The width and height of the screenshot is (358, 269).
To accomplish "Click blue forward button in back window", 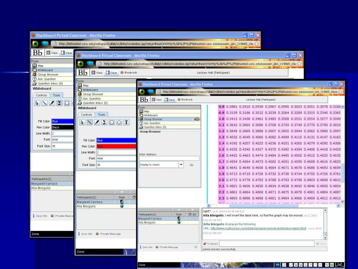I will pyautogui.click(x=45, y=43).
